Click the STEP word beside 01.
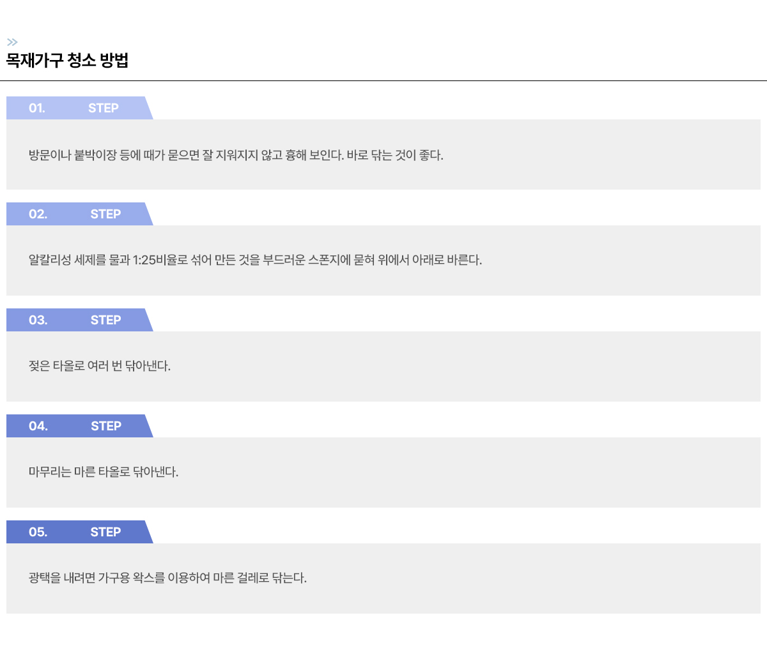Image resolution: width=767 pixels, height=650 pixels. point(104,108)
